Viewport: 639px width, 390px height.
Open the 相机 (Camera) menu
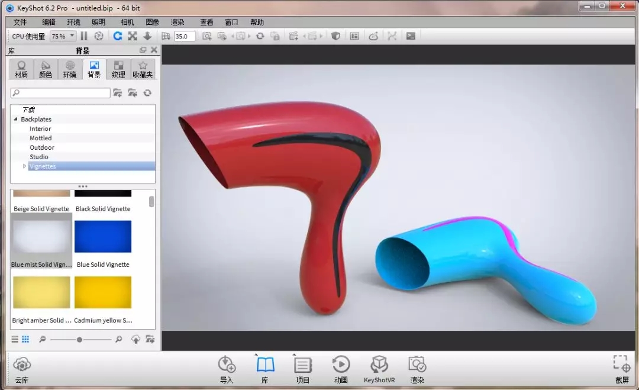(127, 22)
